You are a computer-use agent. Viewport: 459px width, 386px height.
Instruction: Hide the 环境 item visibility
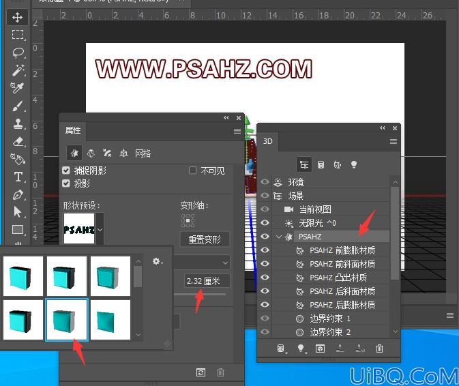coord(265,182)
